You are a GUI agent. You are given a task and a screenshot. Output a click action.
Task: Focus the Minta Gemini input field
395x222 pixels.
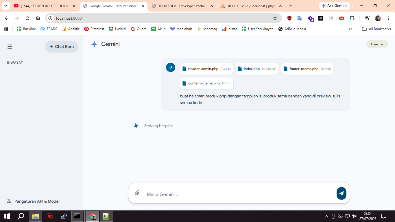239,194
